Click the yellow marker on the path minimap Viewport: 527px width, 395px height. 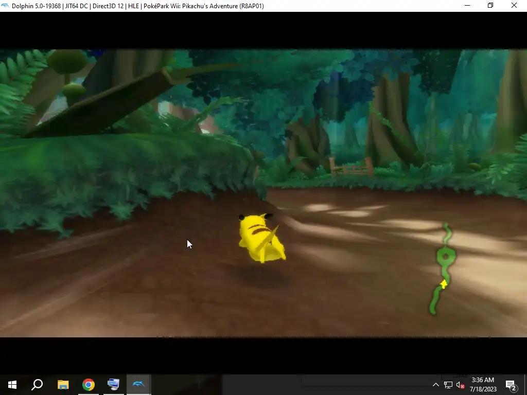click(444, 284)
